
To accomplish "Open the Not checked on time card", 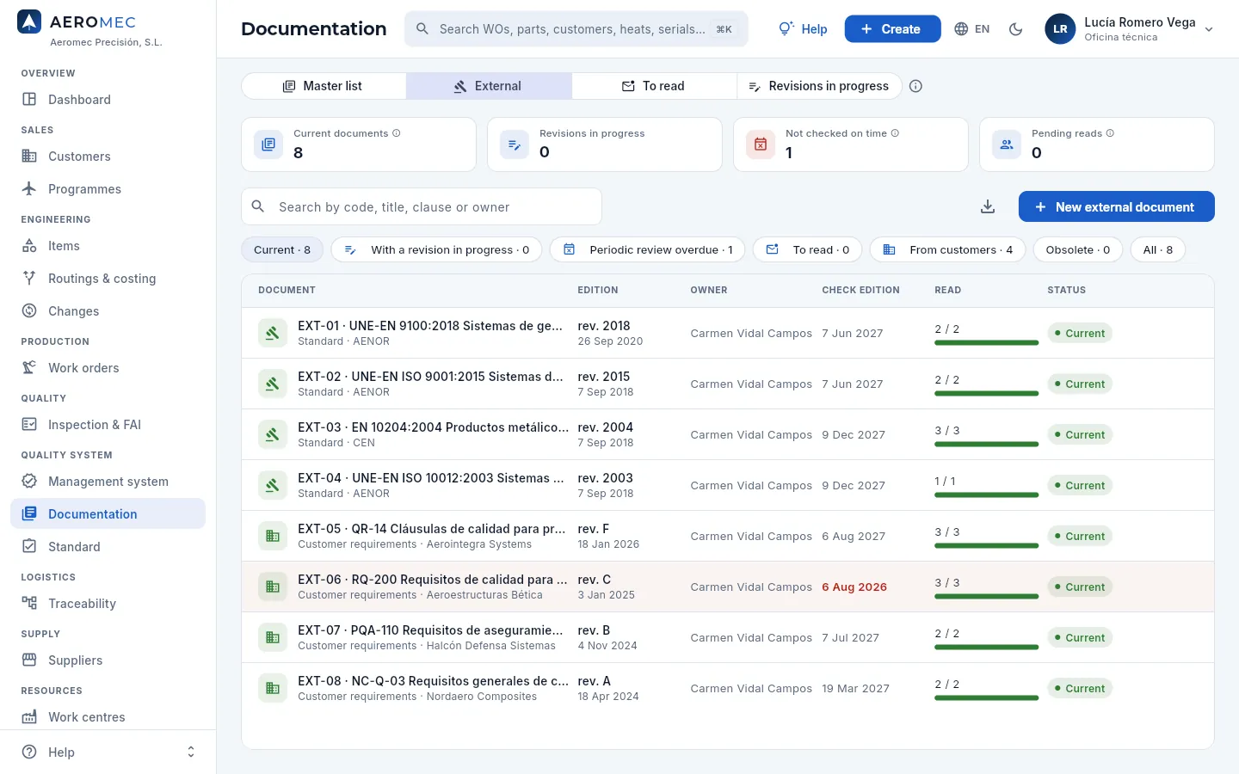I will tap(850, 144).
